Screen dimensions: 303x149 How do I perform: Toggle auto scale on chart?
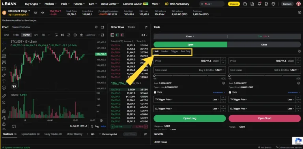[103, 126]
